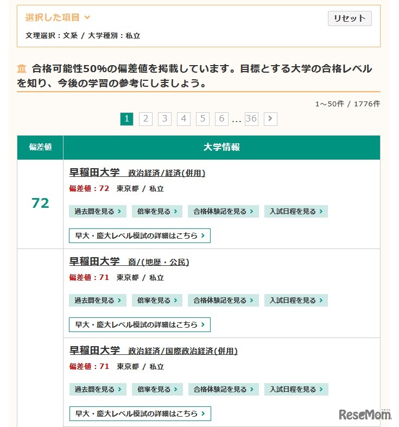View 入試日程を見る for 商/(地歴・公民)
The width and height of the screenshot is (399, 427).
(x=296, y=300)
